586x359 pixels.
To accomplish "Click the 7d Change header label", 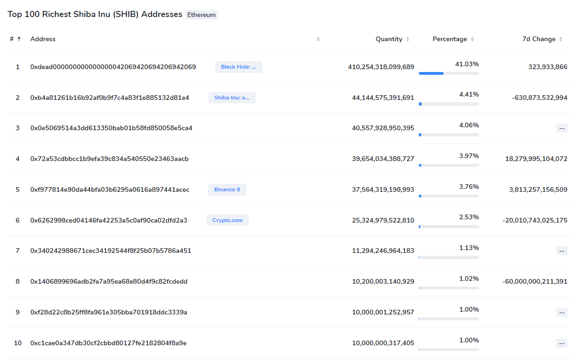I will 539,39.
